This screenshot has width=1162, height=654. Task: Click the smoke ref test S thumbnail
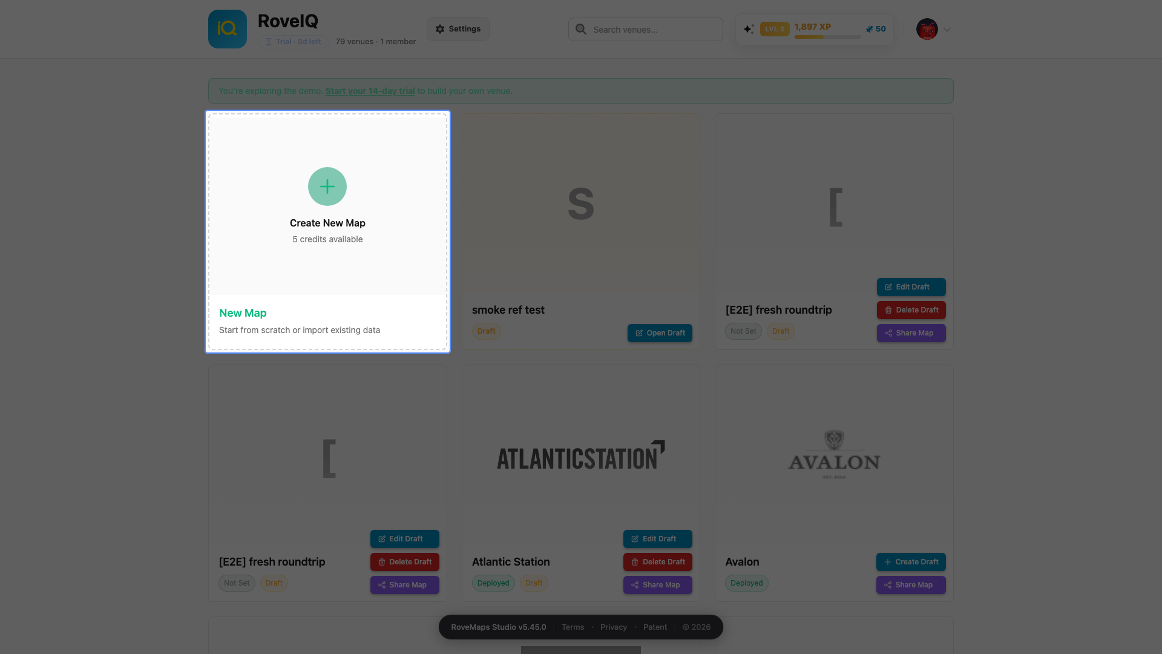pyautogui.click(x=581, y=204)
